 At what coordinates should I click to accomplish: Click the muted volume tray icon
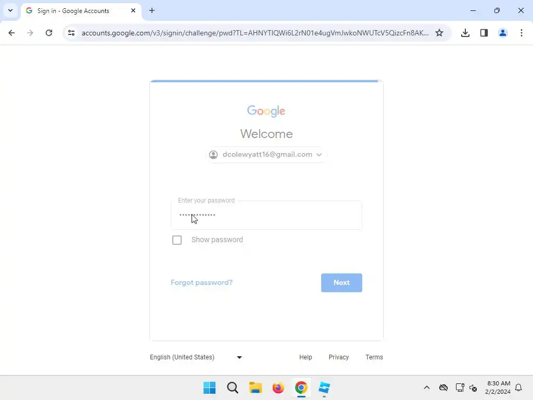(473, 387)
